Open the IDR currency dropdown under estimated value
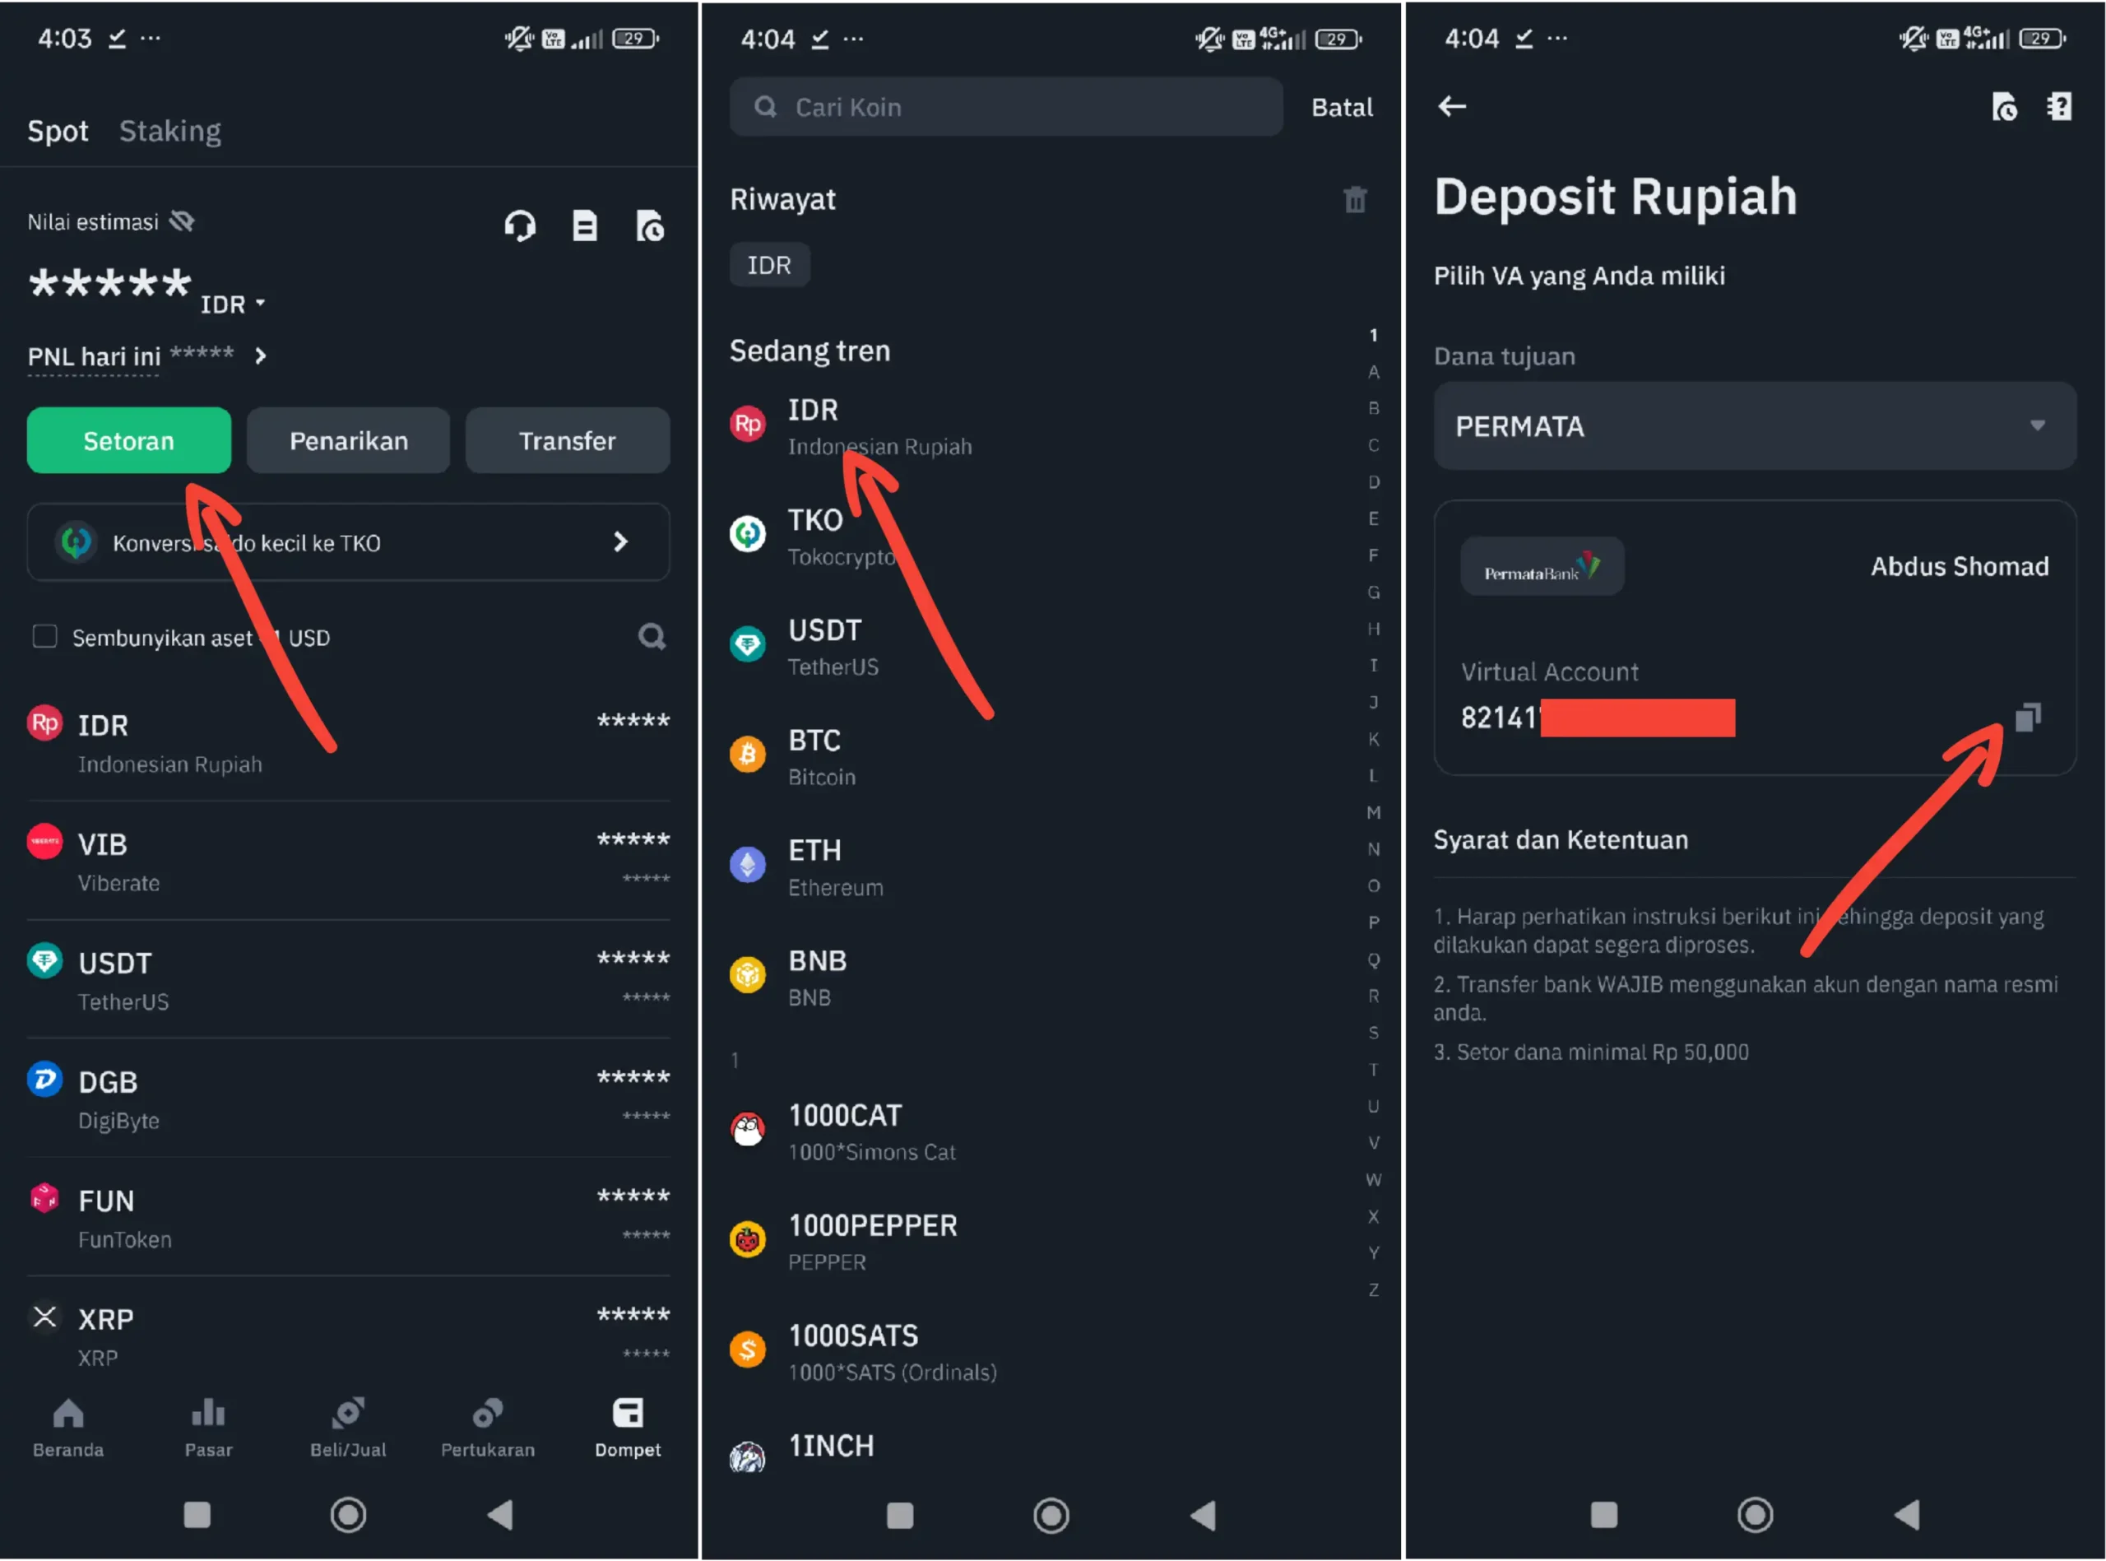The image size is (2106, 1561). point(234,304)
